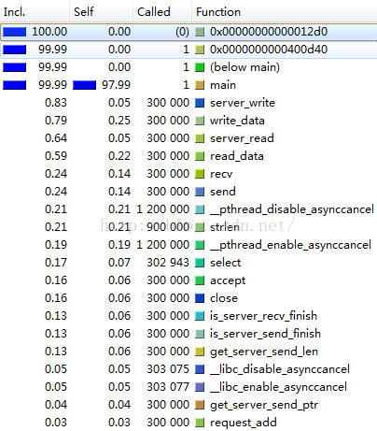Viewport: 377px width, 431px height.
Task: Click the color square beside is_server_recv_finish
Action: click(x=200, y=316)
